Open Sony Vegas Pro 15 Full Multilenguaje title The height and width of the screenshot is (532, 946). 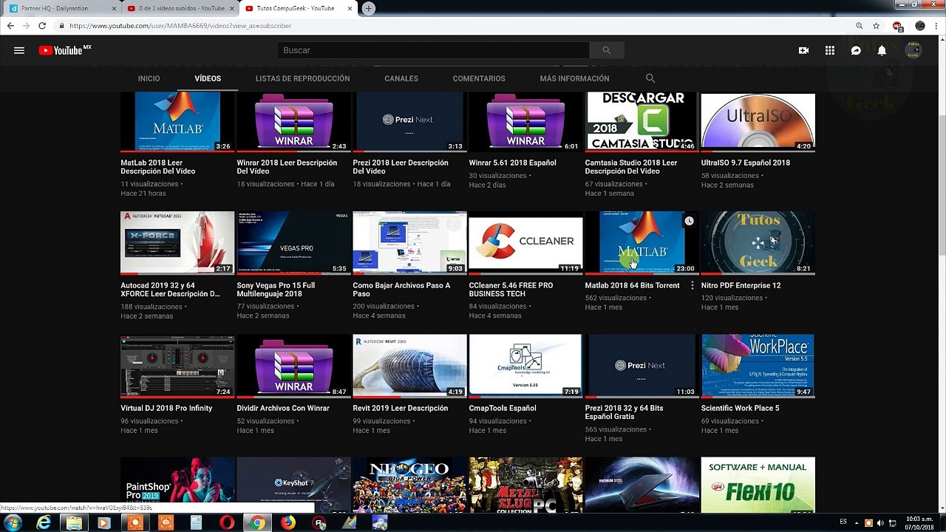[x=276, y=290]
